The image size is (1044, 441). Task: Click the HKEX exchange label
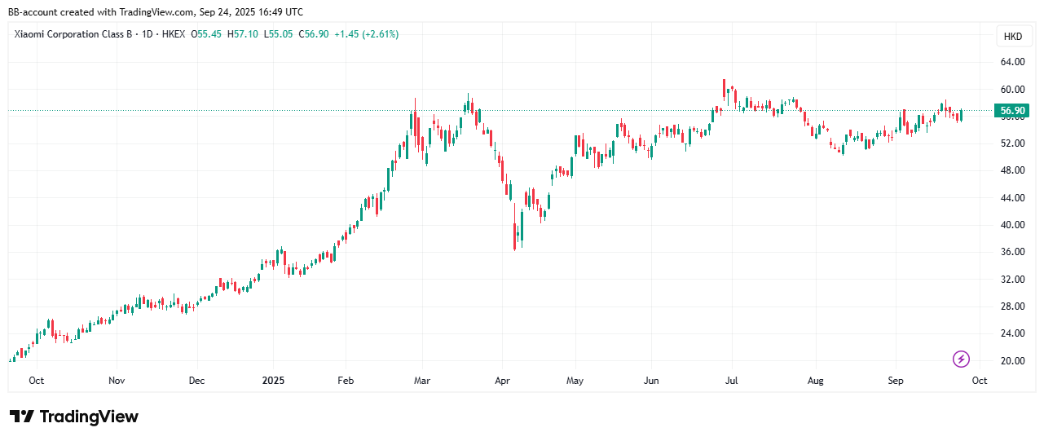pyautogui.click(x=173, y=34)
